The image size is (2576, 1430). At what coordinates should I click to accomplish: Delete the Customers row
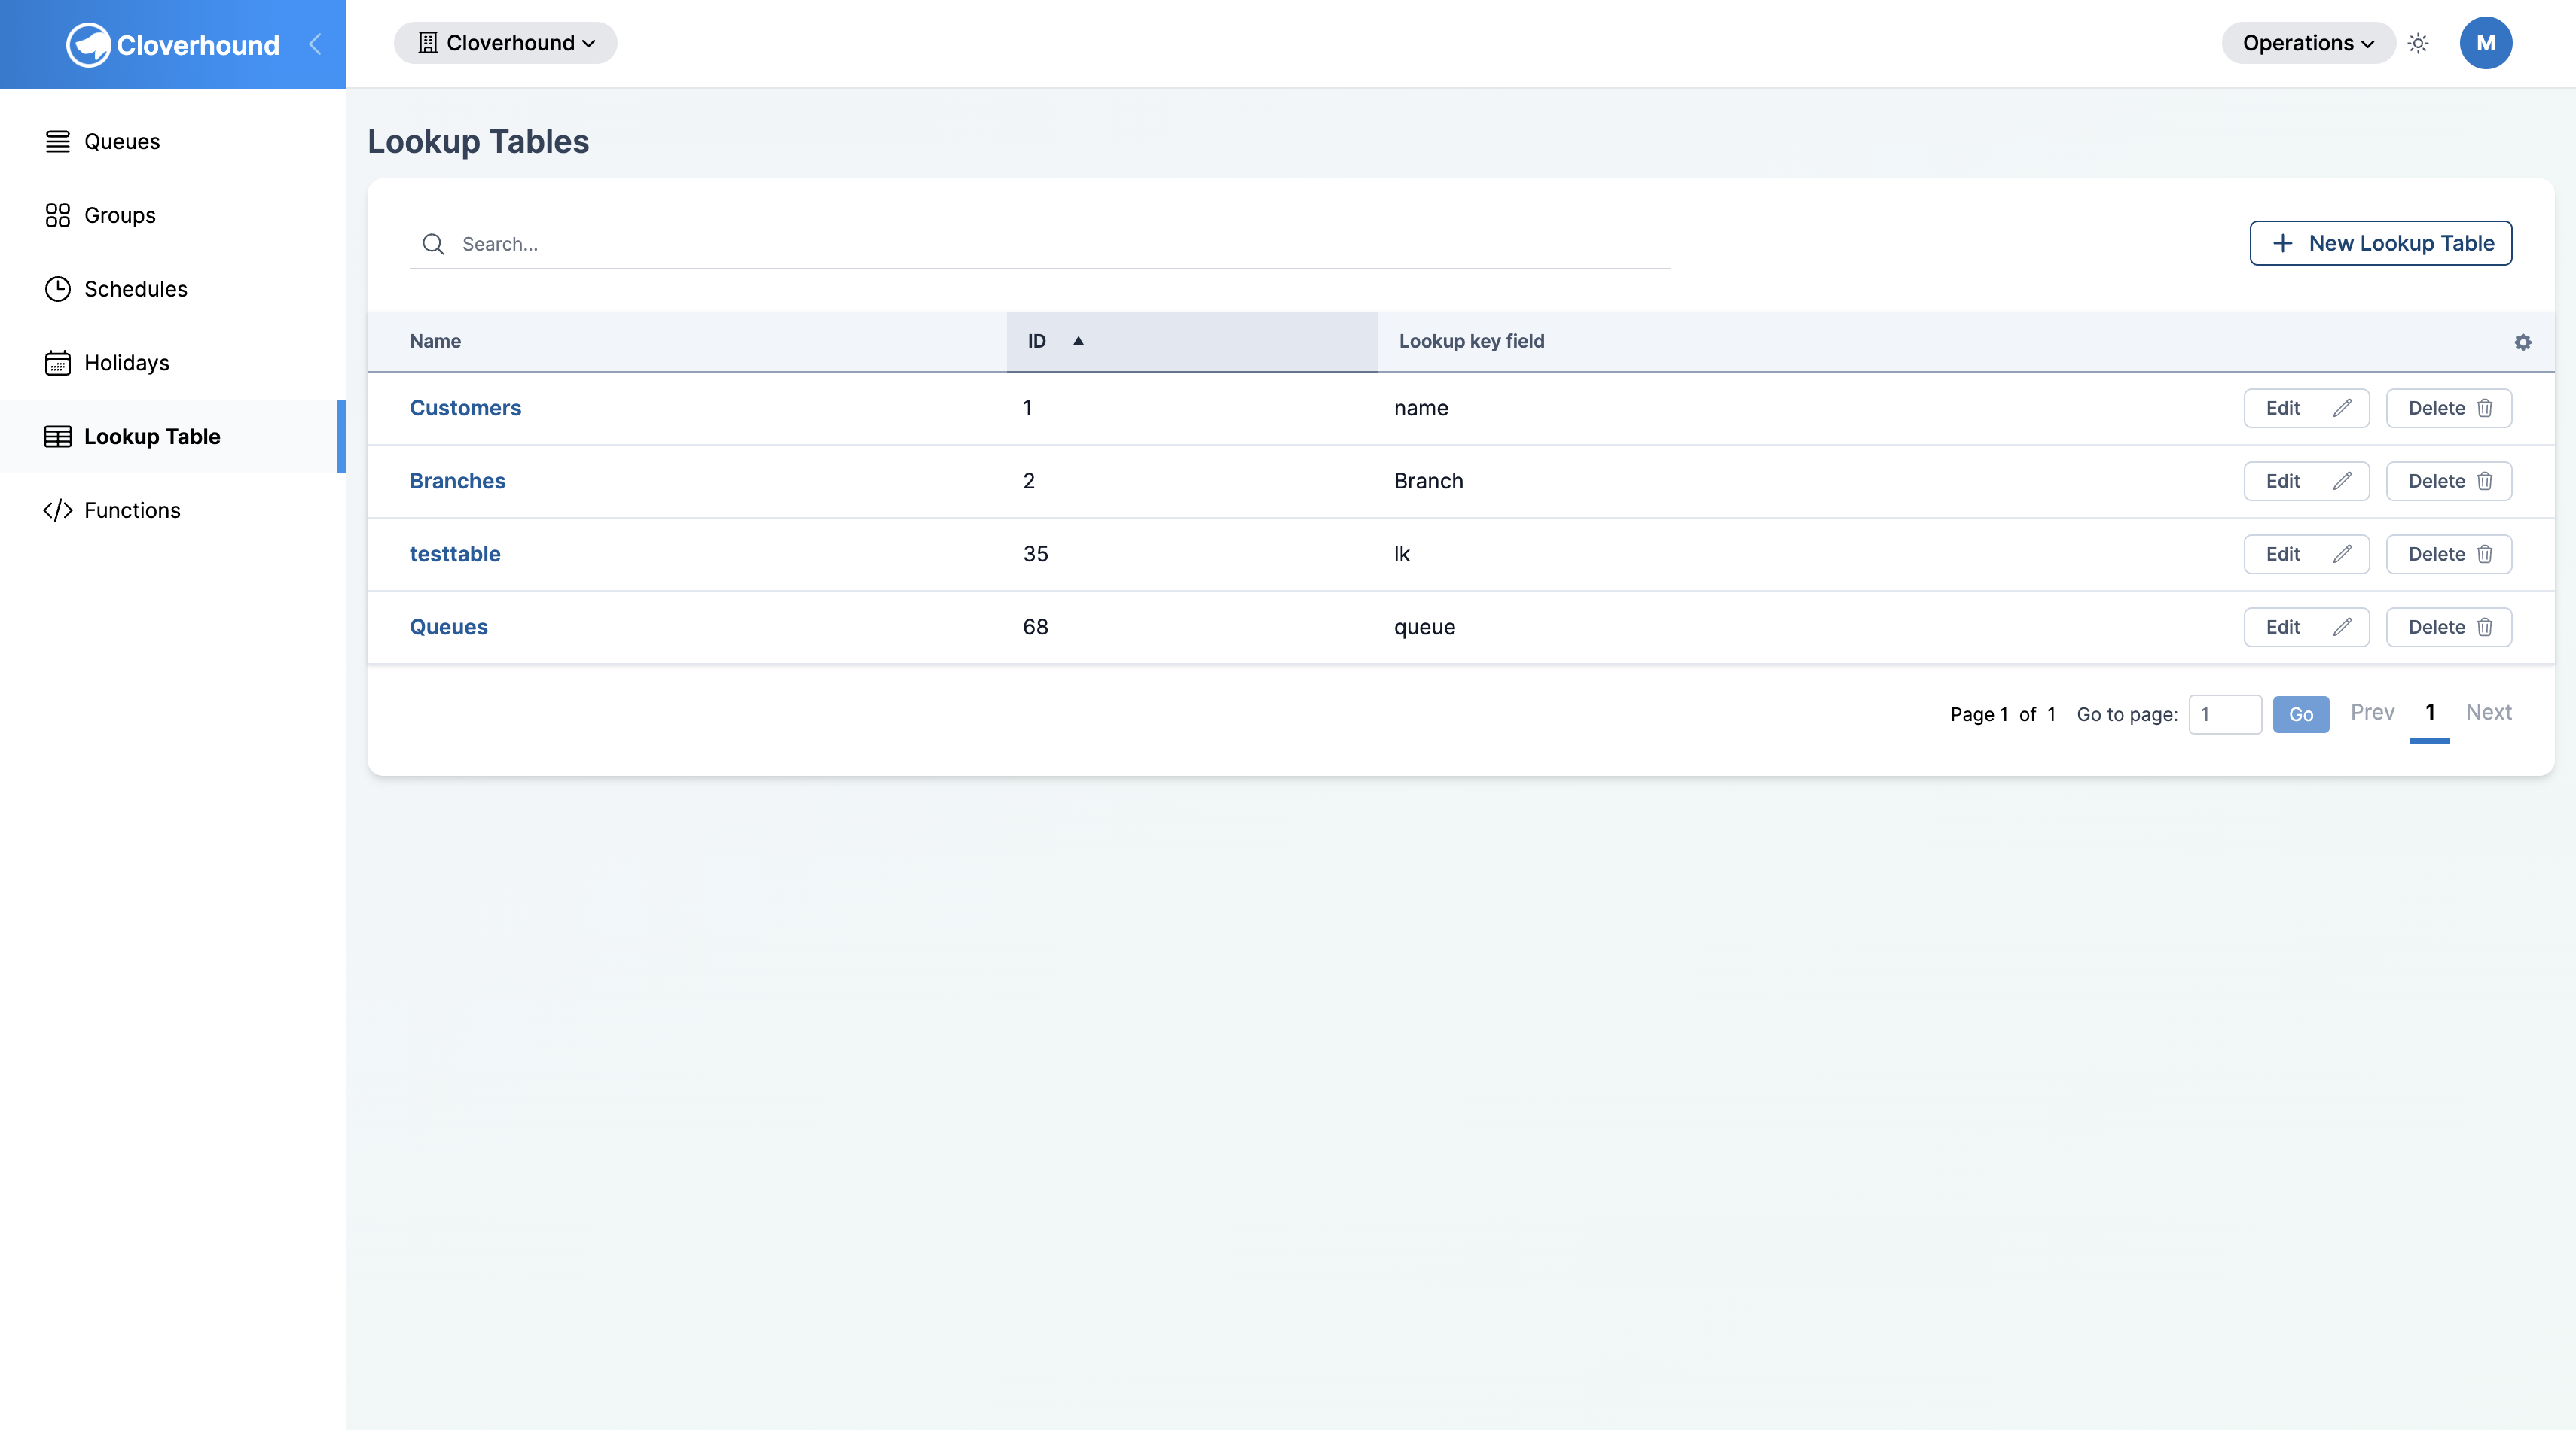(2449, 408)
